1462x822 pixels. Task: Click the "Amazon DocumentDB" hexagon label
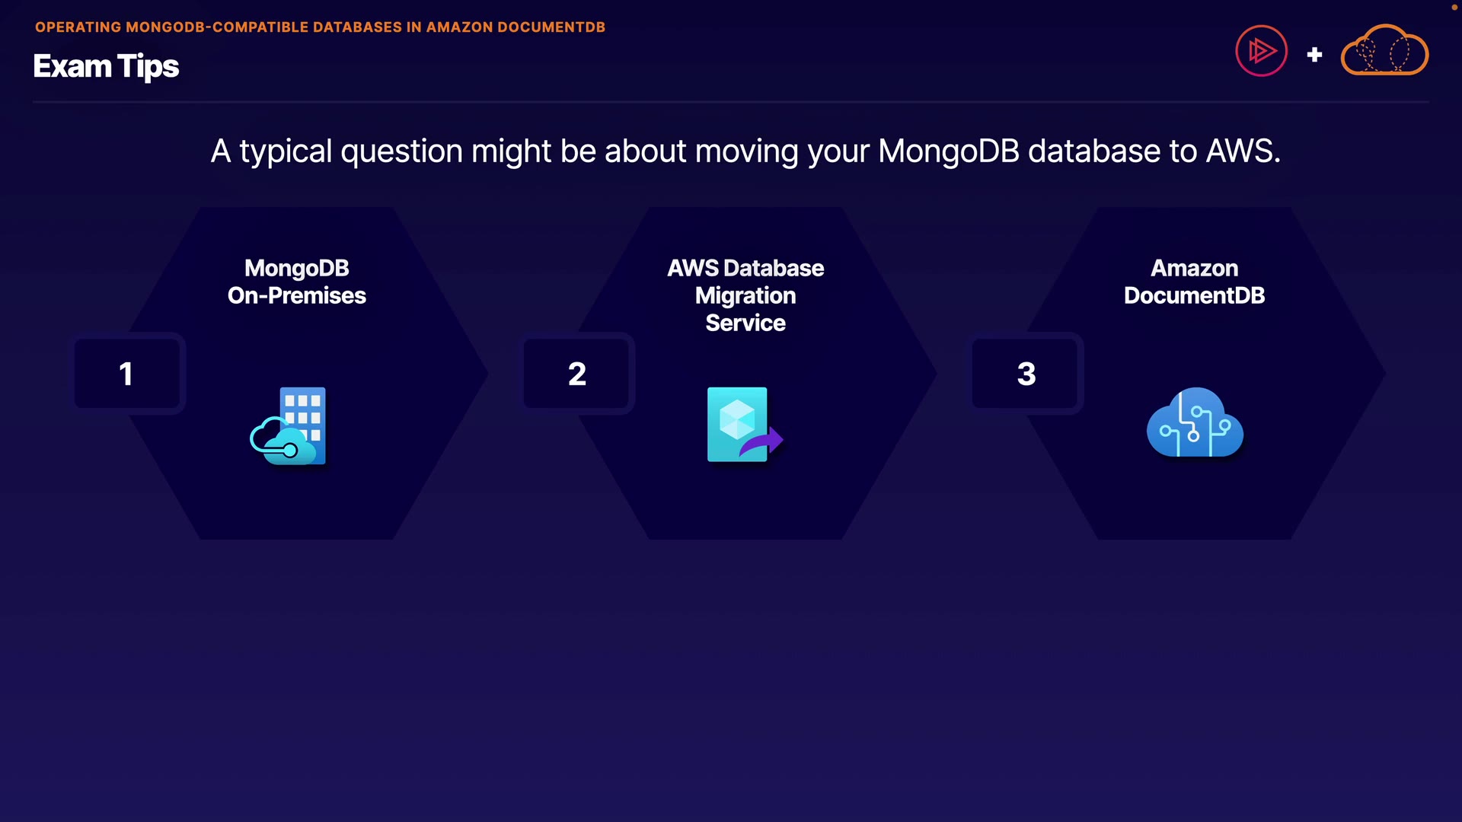click(x=1194, y=282)
